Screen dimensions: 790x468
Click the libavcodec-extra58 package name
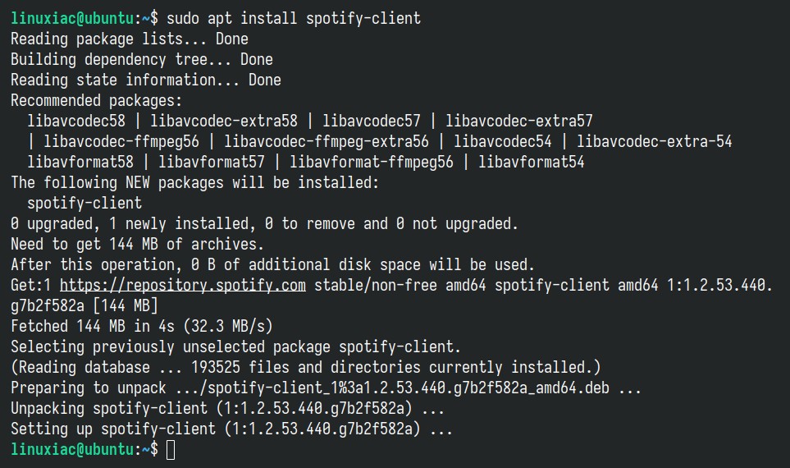(x=224, y=121)
